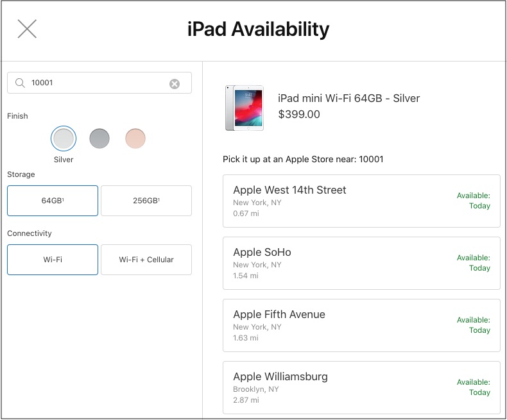Click the iPad Availability heading
The width and height of the screenshot is (507, 420).
(x=259, y=29)
